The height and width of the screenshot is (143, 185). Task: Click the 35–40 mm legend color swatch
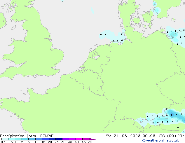click(x=72, y=139)
